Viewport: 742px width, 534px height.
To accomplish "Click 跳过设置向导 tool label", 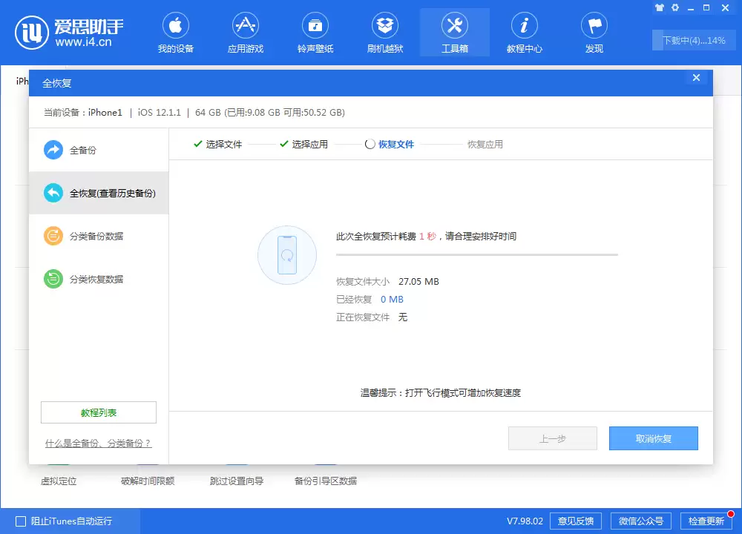I will (x=237, y=481).
